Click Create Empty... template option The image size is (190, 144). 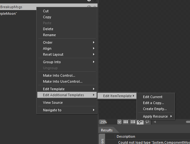point(155,109)
